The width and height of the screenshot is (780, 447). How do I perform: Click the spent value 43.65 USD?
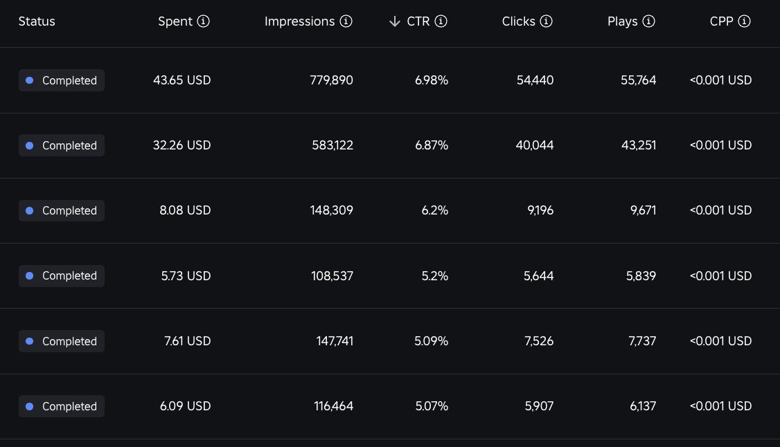click(182, 80)
